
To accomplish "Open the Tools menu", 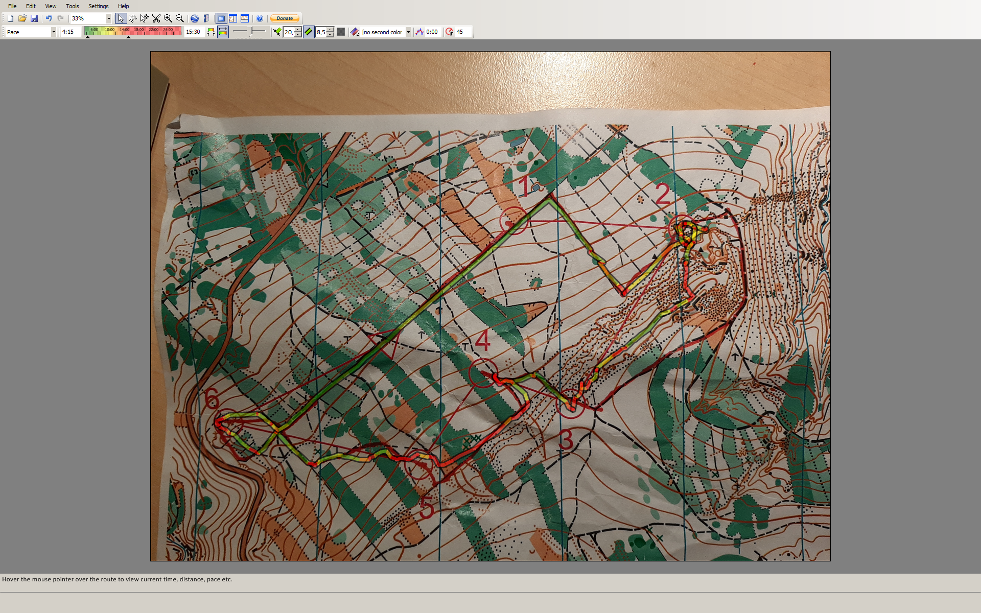I will [x=72, y=6].
